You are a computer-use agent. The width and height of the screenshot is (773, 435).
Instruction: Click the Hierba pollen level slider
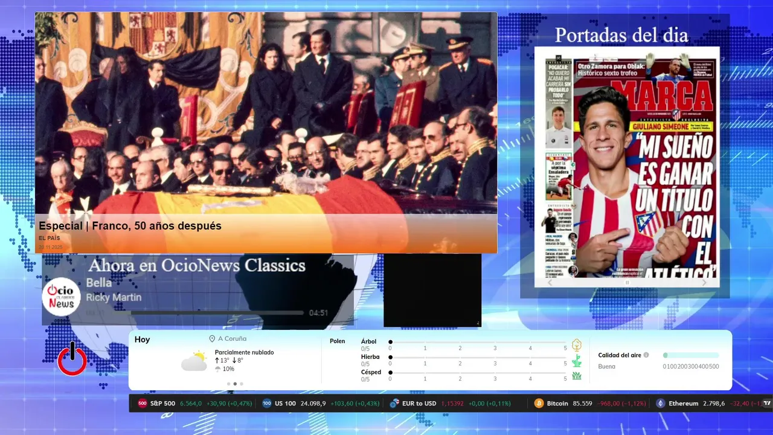click(x=478, y=358)
